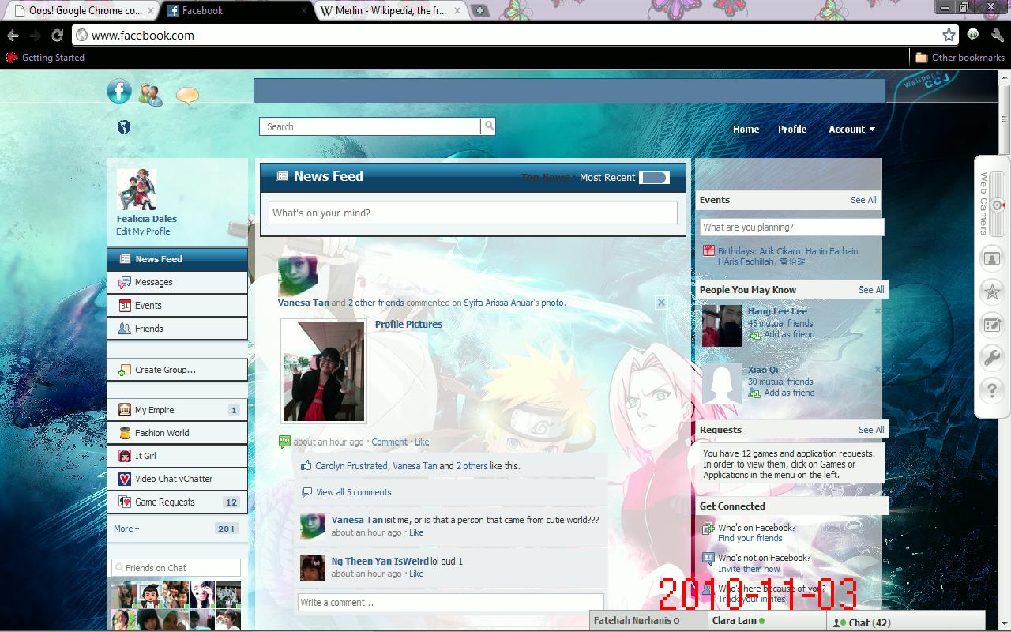This screenshot has width=1011, height=632.
Task: Open Friends in the left sidebar
Action: pos(177,329)
